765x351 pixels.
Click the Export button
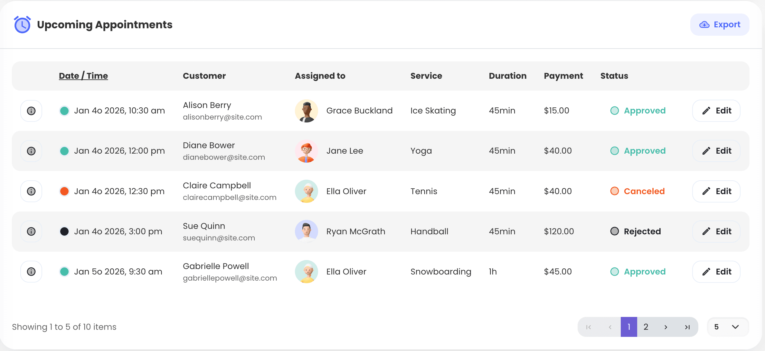720,24
